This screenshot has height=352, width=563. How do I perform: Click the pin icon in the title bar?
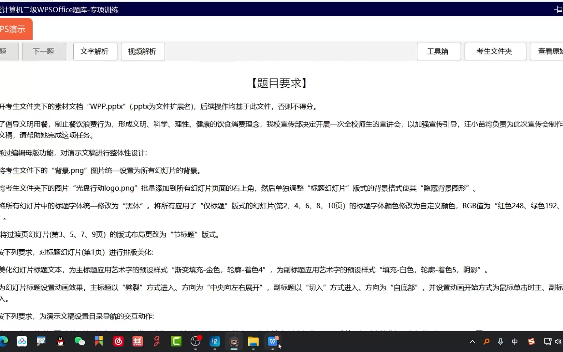[558, 9]
